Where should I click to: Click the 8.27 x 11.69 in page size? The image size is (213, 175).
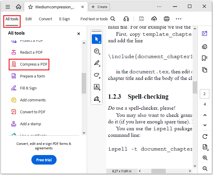[122, 171]
